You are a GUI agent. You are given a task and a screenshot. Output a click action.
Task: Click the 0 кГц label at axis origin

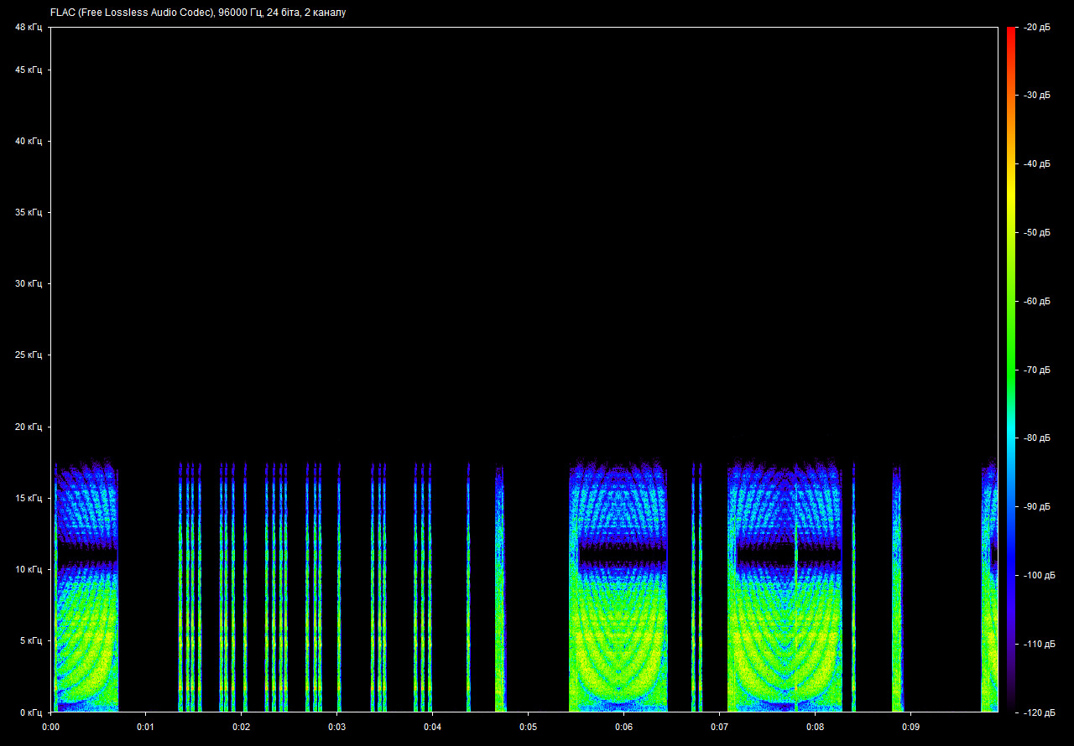click(x=30, y=712)
